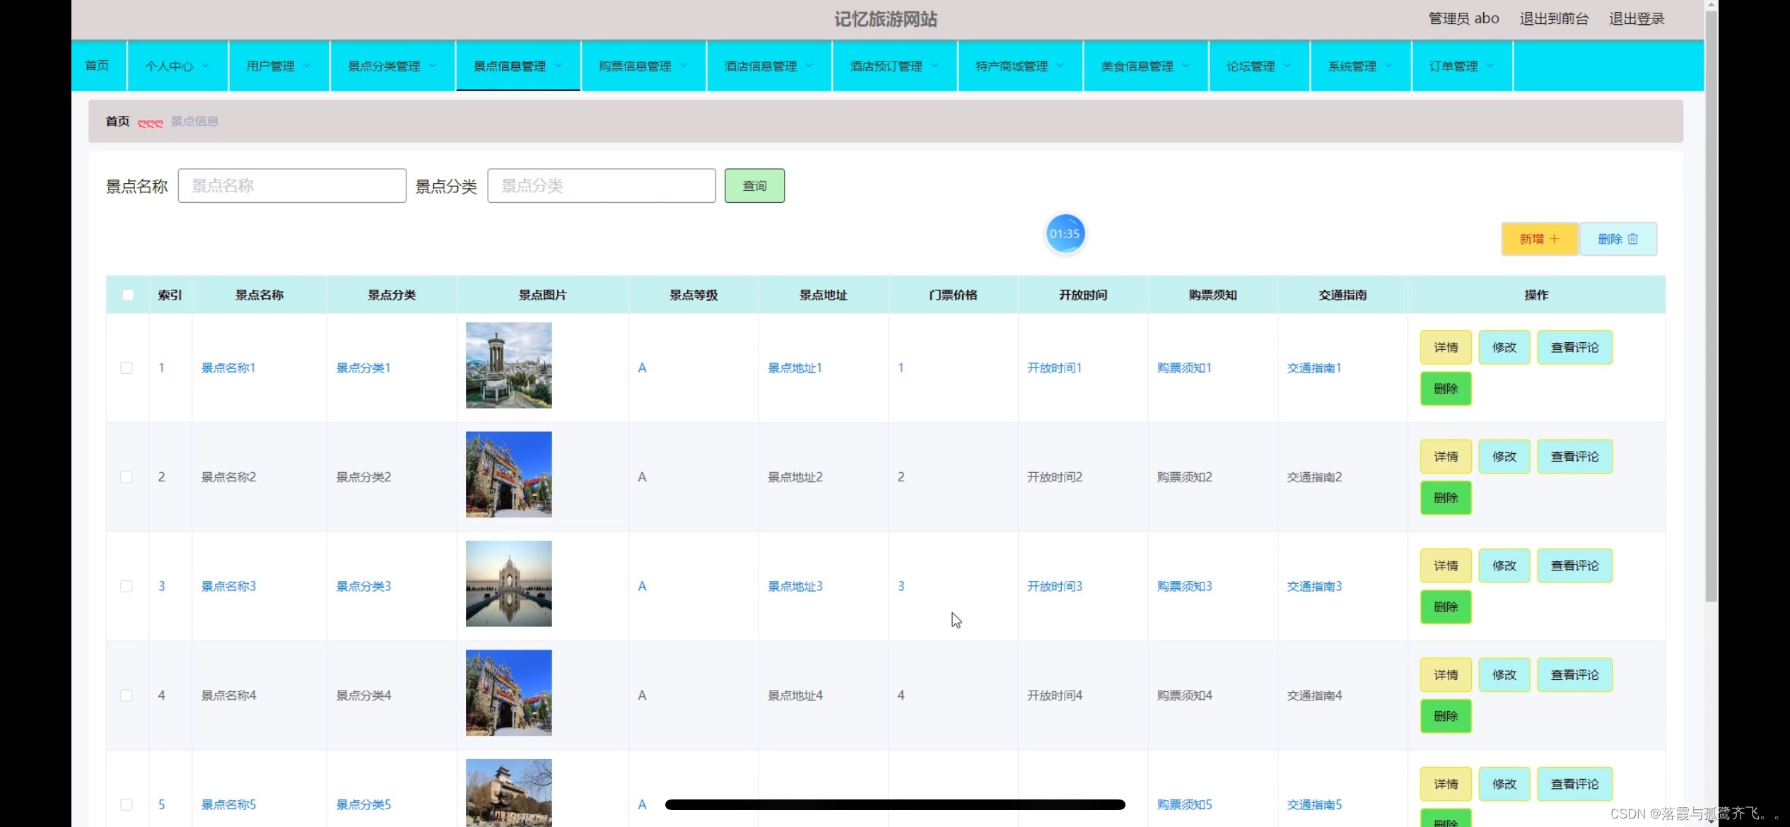The height and width of the screenshot is (827, 1790).
Task: Check the row 5 checkbox
Action: point(127,804)
